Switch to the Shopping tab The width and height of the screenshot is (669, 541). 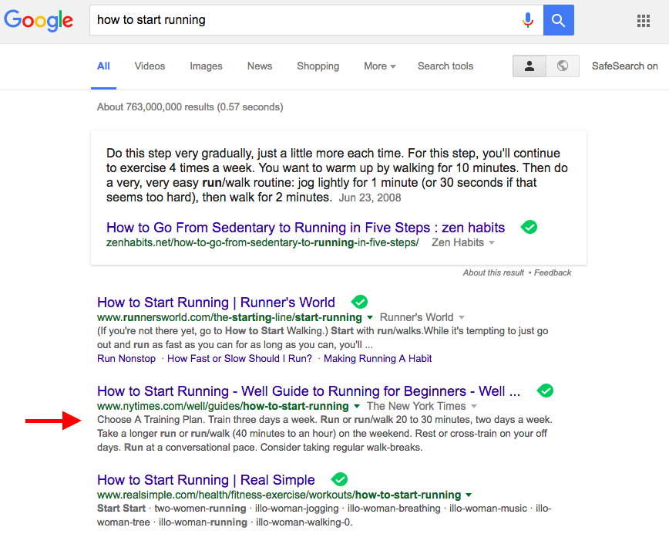[x=318, y=66]
